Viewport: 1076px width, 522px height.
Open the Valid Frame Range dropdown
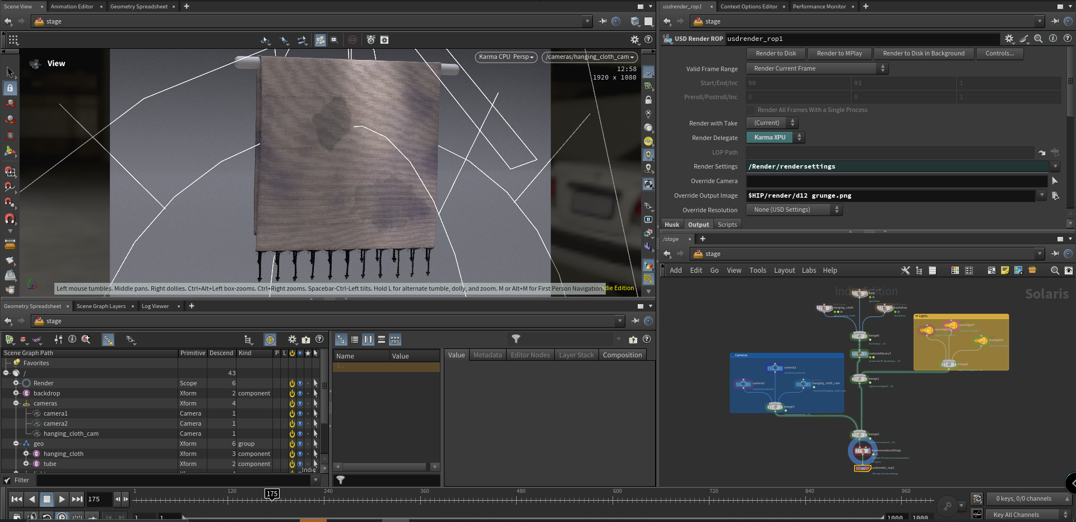817,68
